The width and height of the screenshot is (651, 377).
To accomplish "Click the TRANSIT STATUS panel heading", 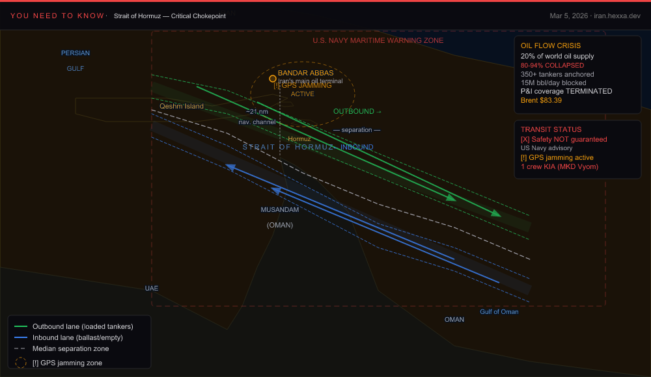I will coord(551,129).
